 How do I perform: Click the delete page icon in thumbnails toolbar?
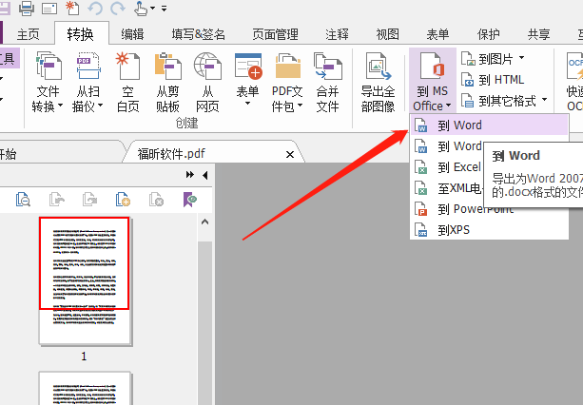pyautogui.click(x=157, y=200)
